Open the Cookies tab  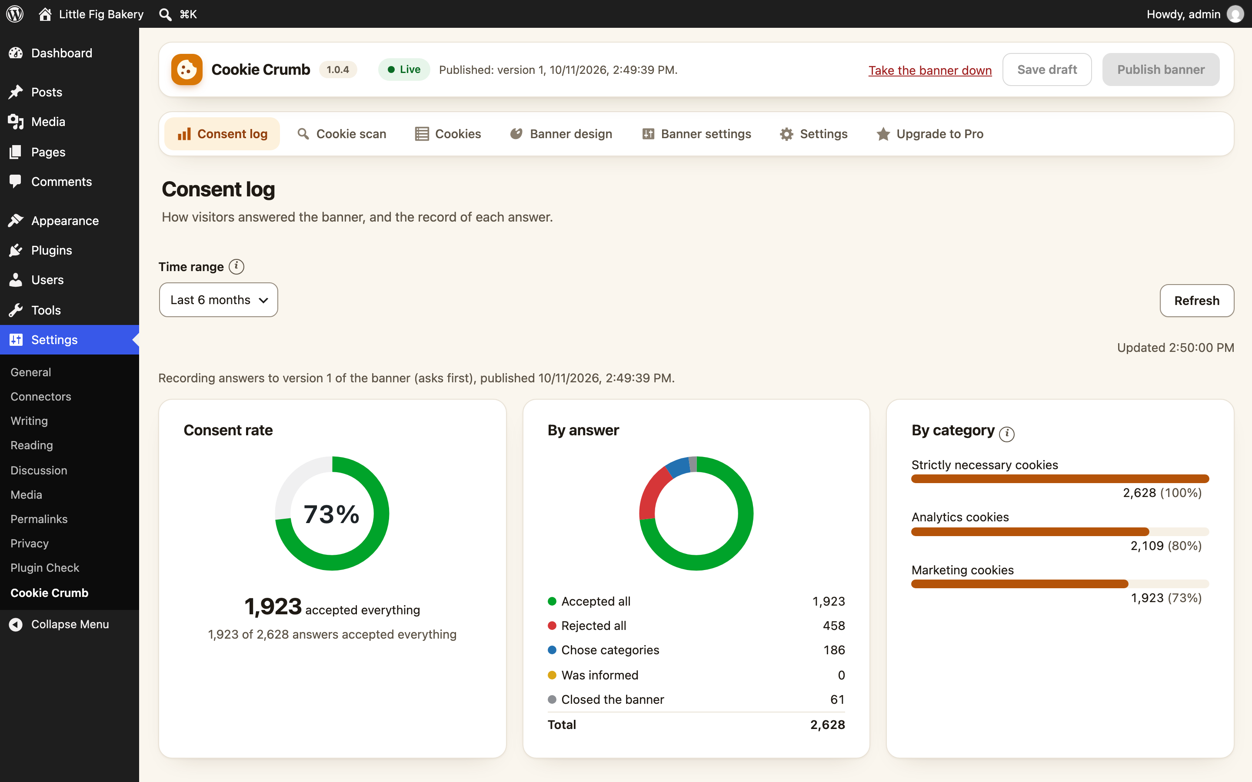448,134
